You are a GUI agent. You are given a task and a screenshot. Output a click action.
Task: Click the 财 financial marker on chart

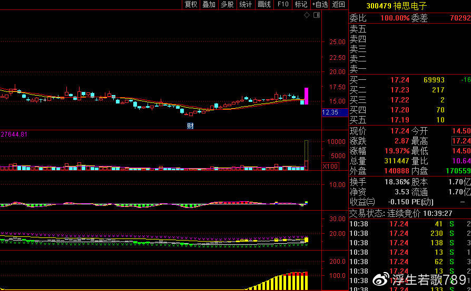click(190, 126)
